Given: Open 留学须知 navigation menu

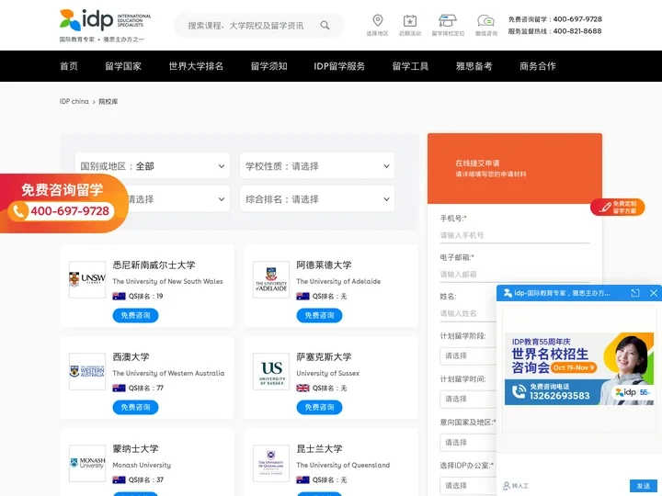Looking at the screenshot, I should point(268,66).
